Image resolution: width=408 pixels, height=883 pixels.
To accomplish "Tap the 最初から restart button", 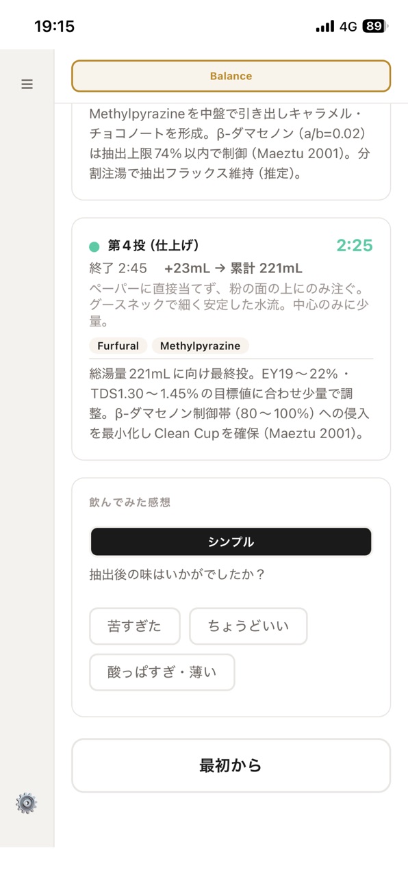I will [231, 765].
